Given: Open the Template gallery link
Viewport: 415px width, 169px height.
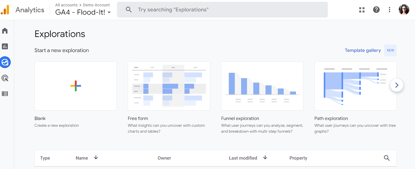Looking at the screenshot, I should pyautogui.click(x=363, y=50).
